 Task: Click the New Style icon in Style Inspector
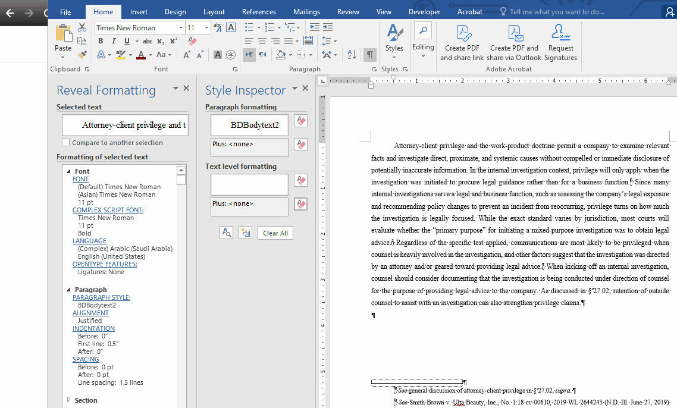(x=245, y=233)
